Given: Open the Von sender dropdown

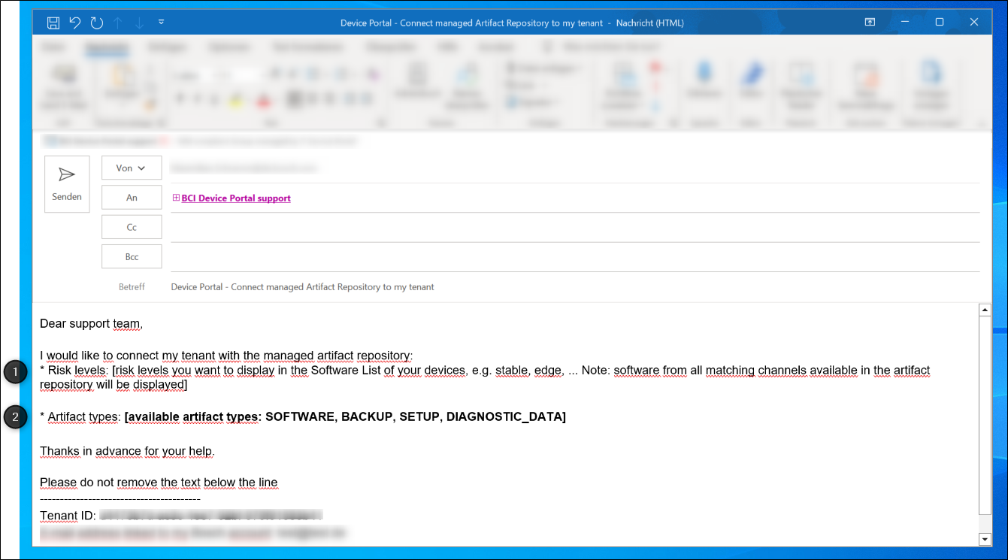Looking at the screenshot, I should [x=132, y=168].
